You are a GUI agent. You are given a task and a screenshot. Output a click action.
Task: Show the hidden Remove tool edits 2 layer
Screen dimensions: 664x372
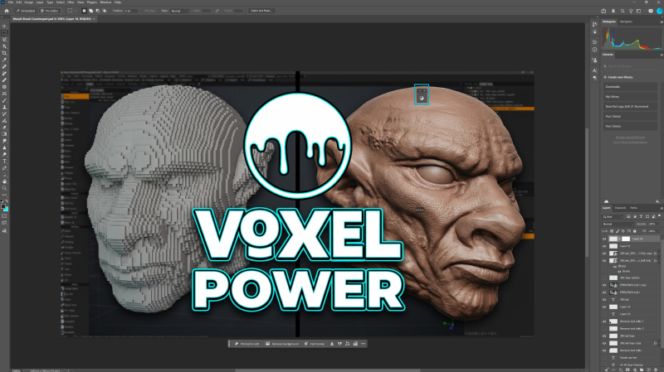click(604, 329)
